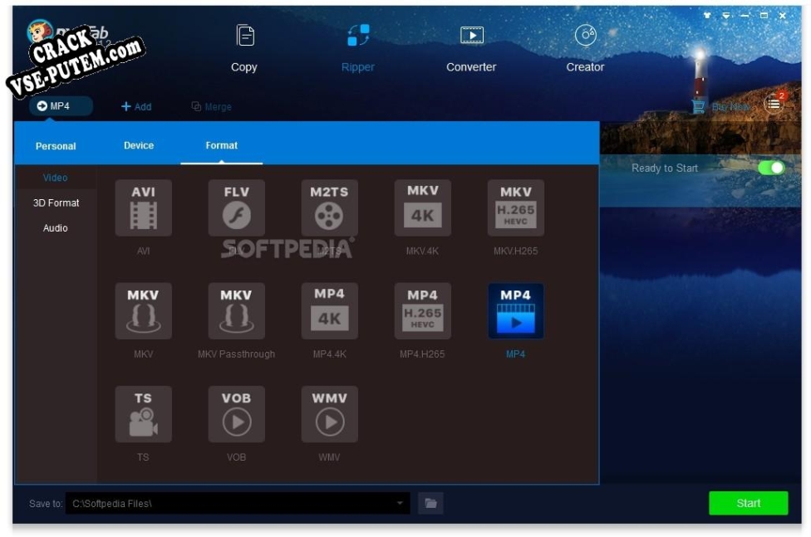Open the Converter module tab
Screen dimensions: 811x537
point(471,48)
